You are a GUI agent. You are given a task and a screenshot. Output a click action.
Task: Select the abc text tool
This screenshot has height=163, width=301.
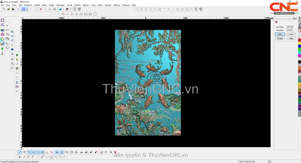(2, 30)
